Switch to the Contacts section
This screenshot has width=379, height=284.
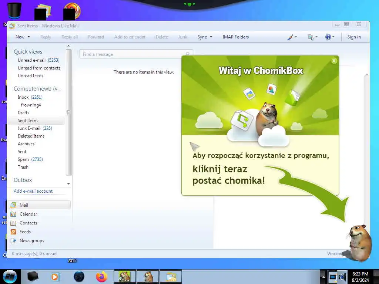(28, 223)
